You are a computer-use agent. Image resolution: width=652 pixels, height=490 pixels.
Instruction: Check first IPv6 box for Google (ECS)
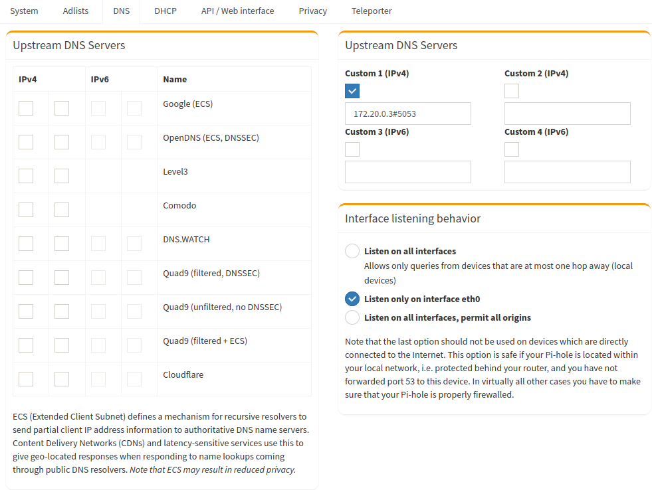pos(98,108)
